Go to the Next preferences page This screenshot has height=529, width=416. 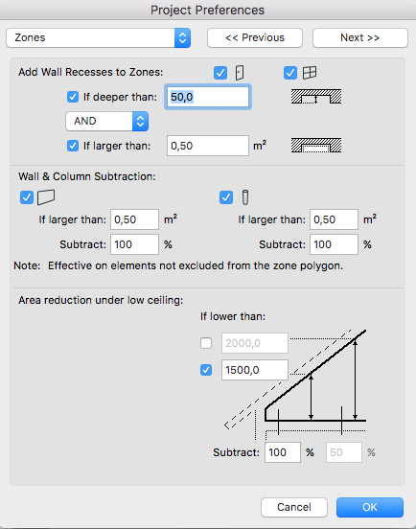360,37
